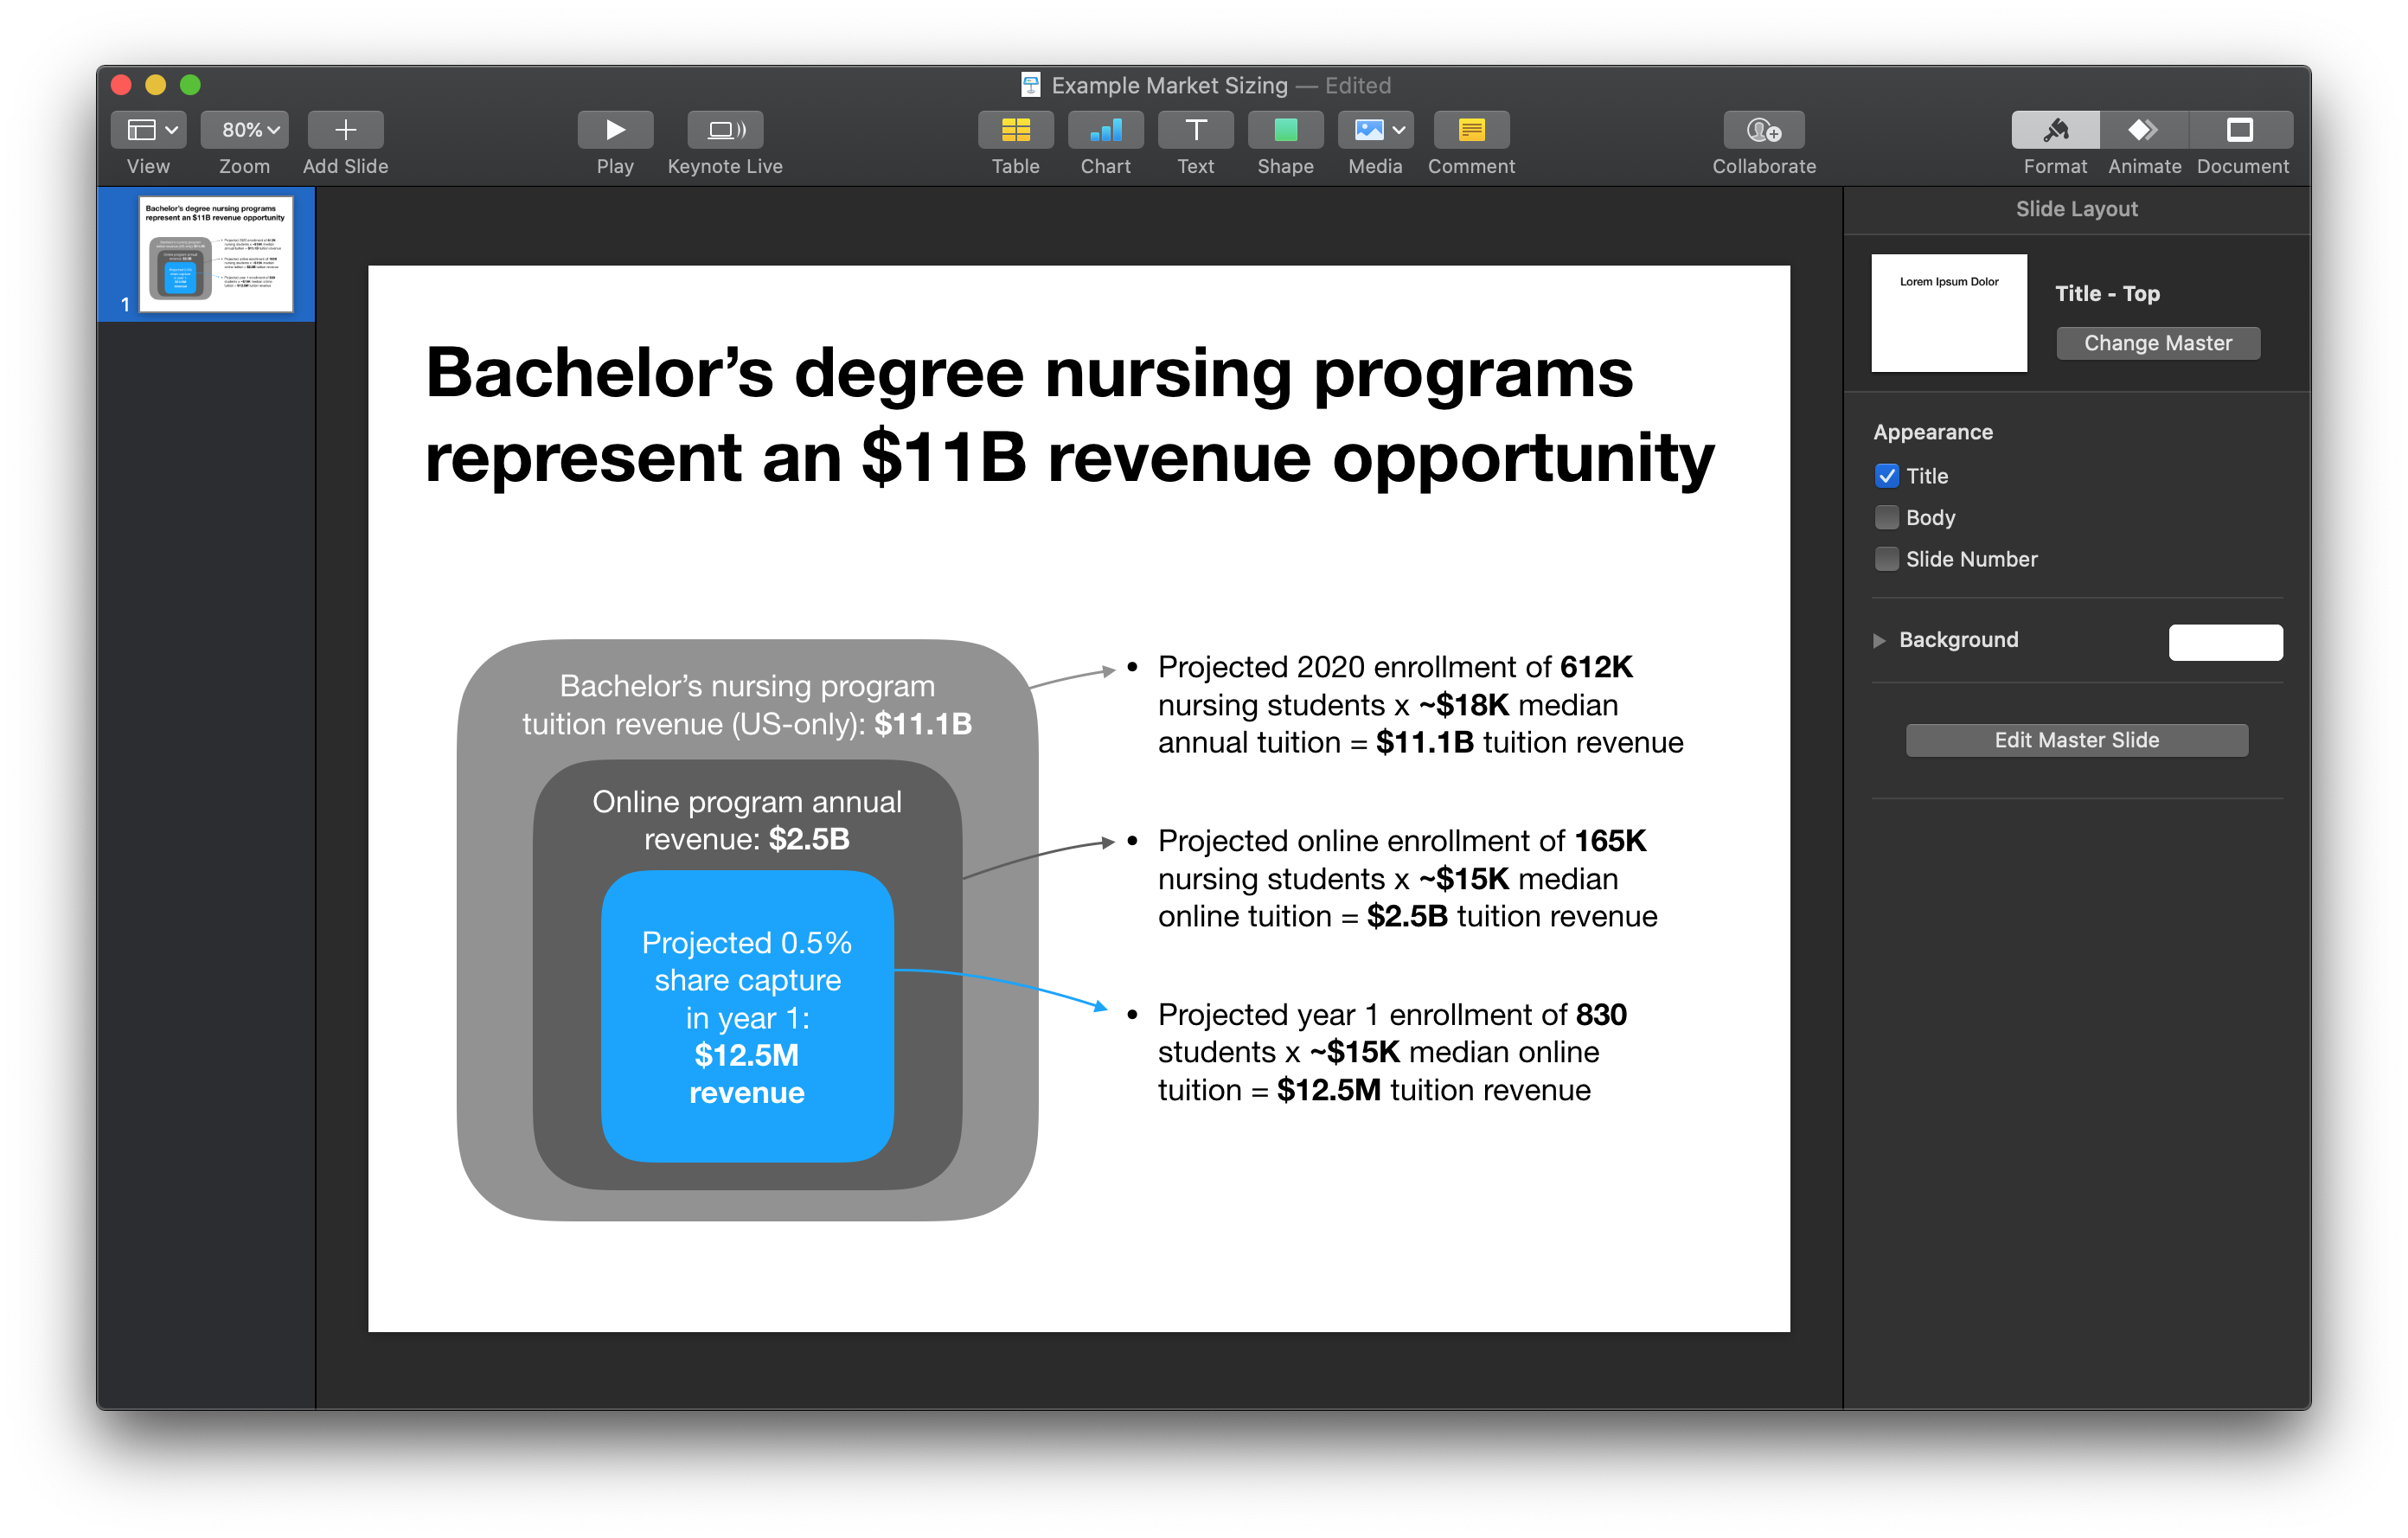Click the Add Slide plus icon

click(345, 129)
